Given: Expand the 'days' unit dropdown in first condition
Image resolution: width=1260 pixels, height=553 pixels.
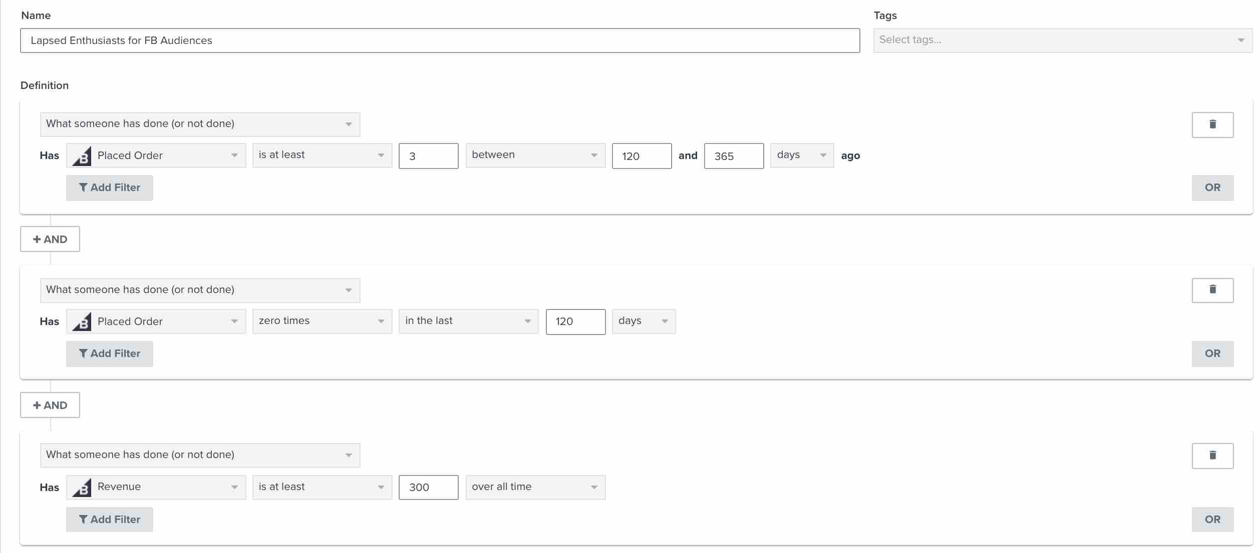Looking at the screenshot, I should click(801, 154).
